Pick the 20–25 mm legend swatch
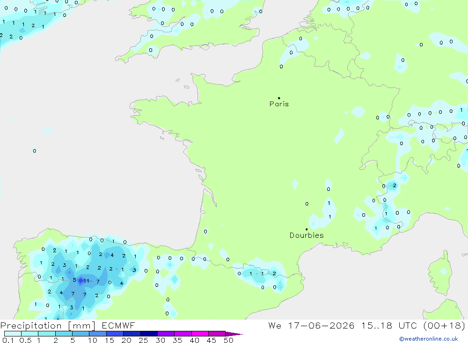Image resolution: width=468 pixels, height=343 pixels. coord(132,334)
